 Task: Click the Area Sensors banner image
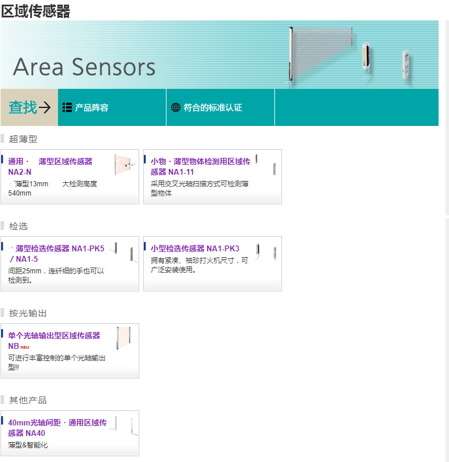tap(220, 55)
